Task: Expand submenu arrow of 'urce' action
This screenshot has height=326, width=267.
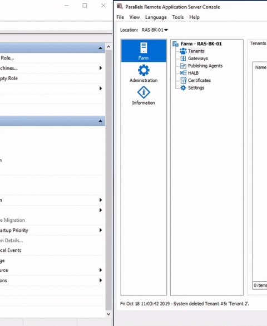Action: [101, 270]
